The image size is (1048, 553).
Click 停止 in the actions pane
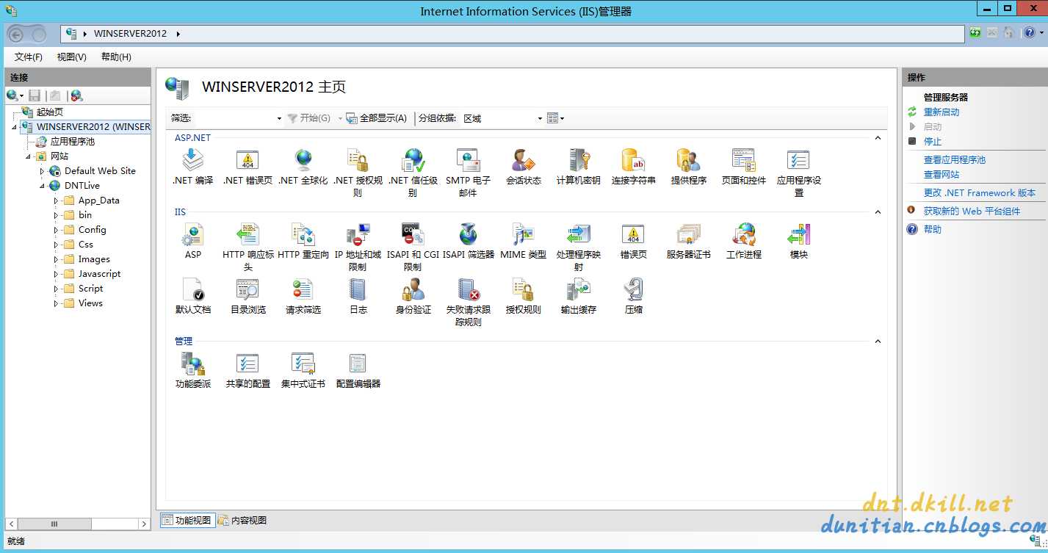coord(932,142)
